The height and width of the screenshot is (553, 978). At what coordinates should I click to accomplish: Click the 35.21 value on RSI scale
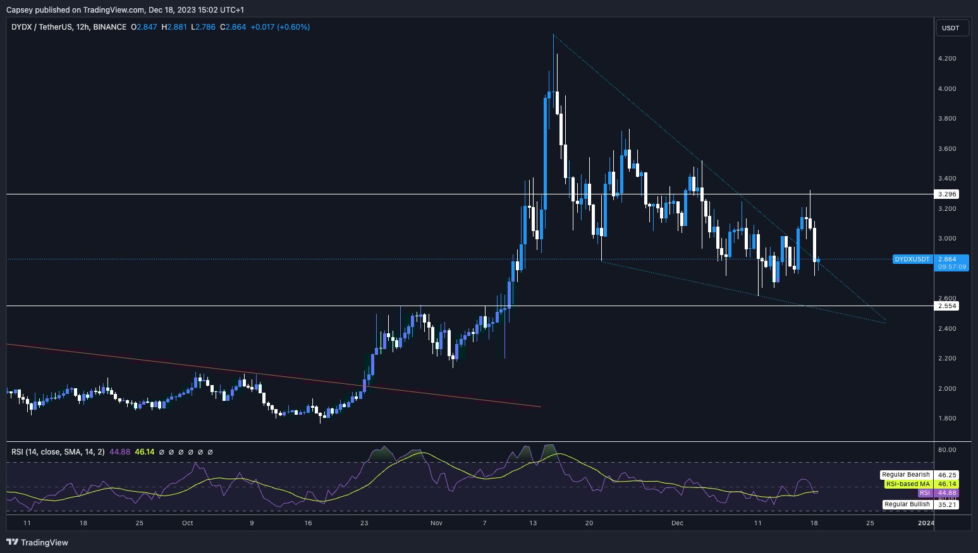(947, 505)
